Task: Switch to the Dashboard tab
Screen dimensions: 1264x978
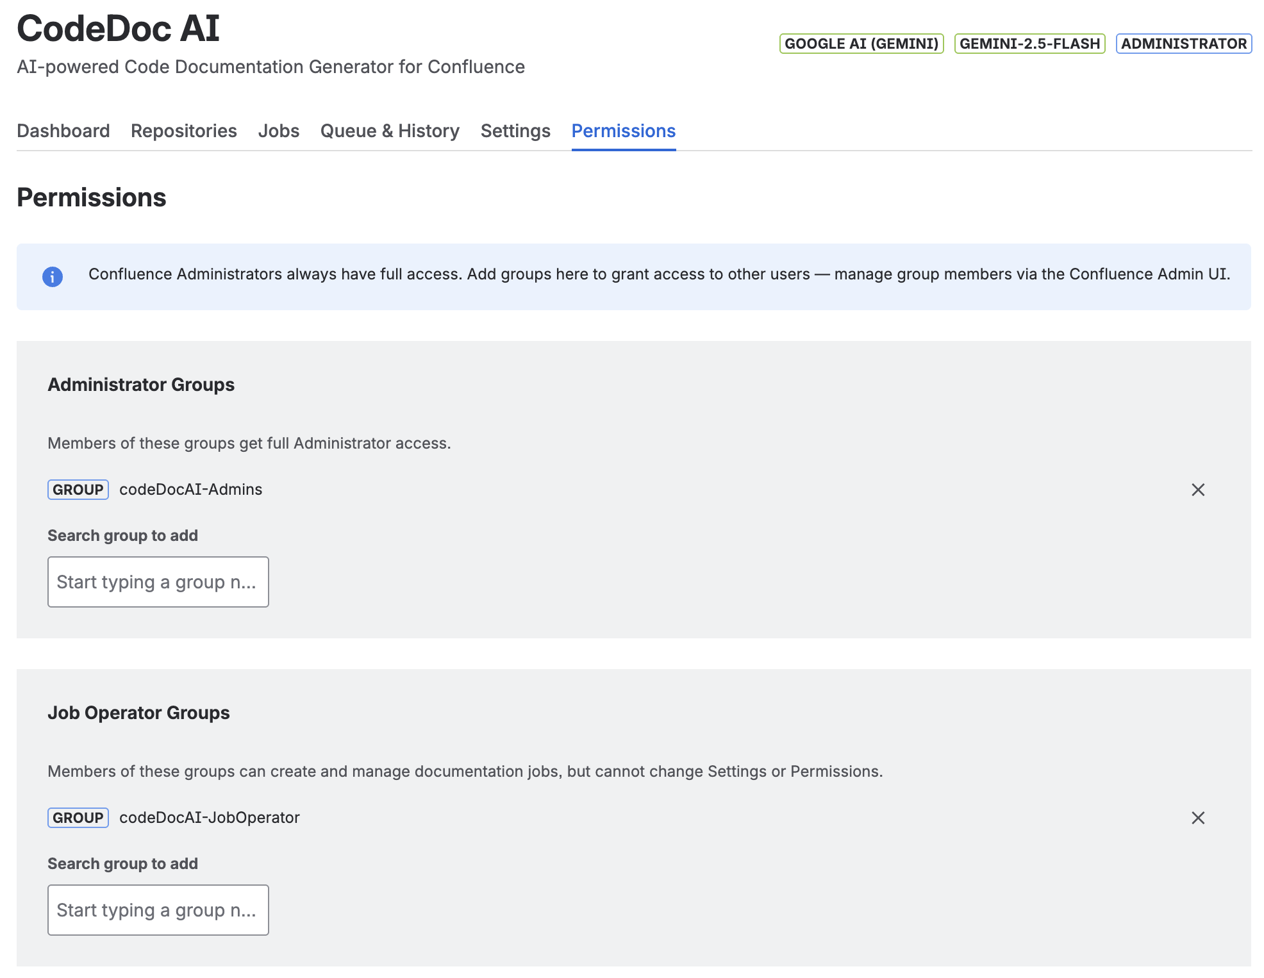Action: point(63,131)
